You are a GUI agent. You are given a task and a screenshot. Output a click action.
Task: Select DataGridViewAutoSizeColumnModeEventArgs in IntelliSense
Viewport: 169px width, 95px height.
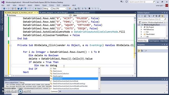coord(69,84)
